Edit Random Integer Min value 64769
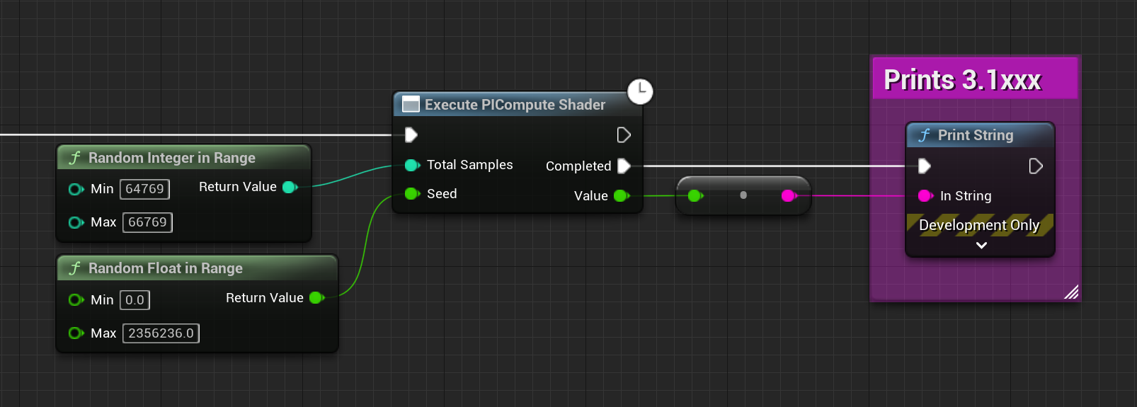The height and width of the screenshot is (407, 1137). [144, 189]
